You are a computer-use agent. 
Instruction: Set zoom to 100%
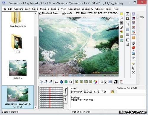pos(83,13)
